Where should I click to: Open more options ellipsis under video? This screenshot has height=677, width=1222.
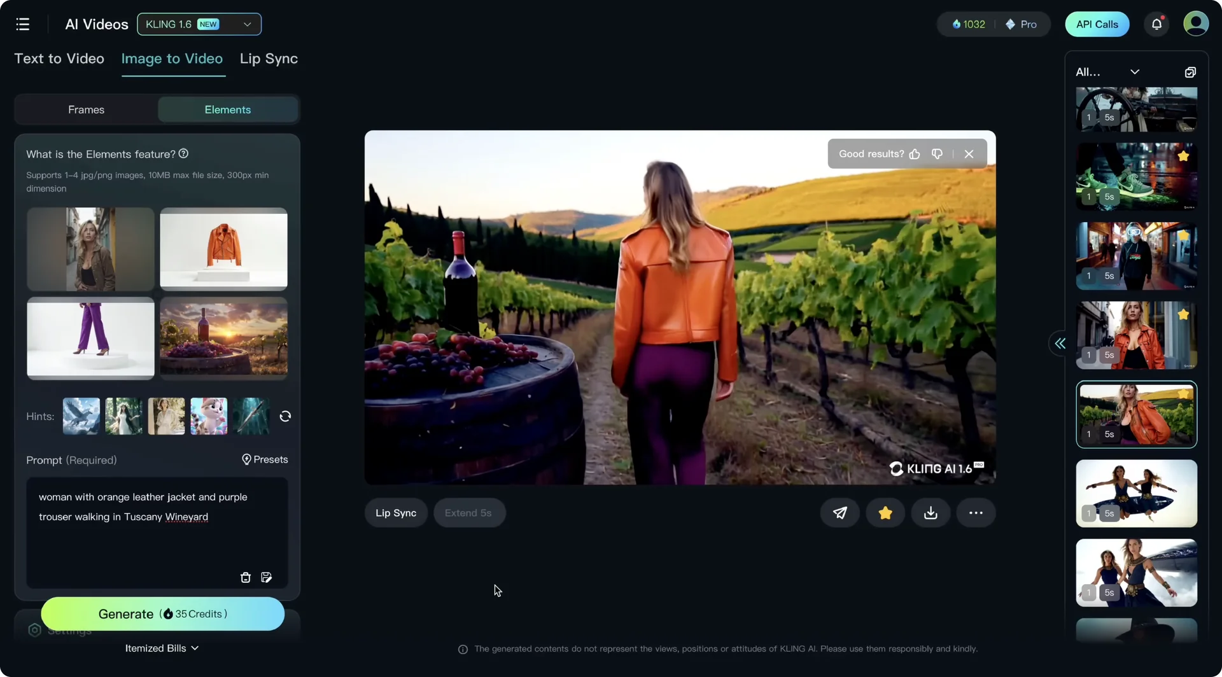[976, 513]
